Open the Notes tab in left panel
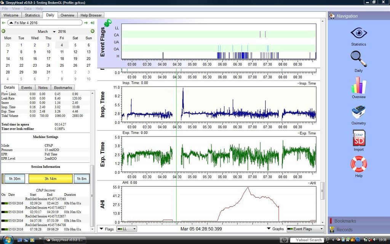The width and height of the screenshot is (390, 244). coord(43,88)
